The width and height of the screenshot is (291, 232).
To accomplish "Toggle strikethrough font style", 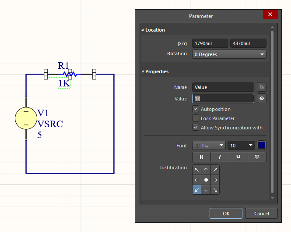I will (257, 157).
